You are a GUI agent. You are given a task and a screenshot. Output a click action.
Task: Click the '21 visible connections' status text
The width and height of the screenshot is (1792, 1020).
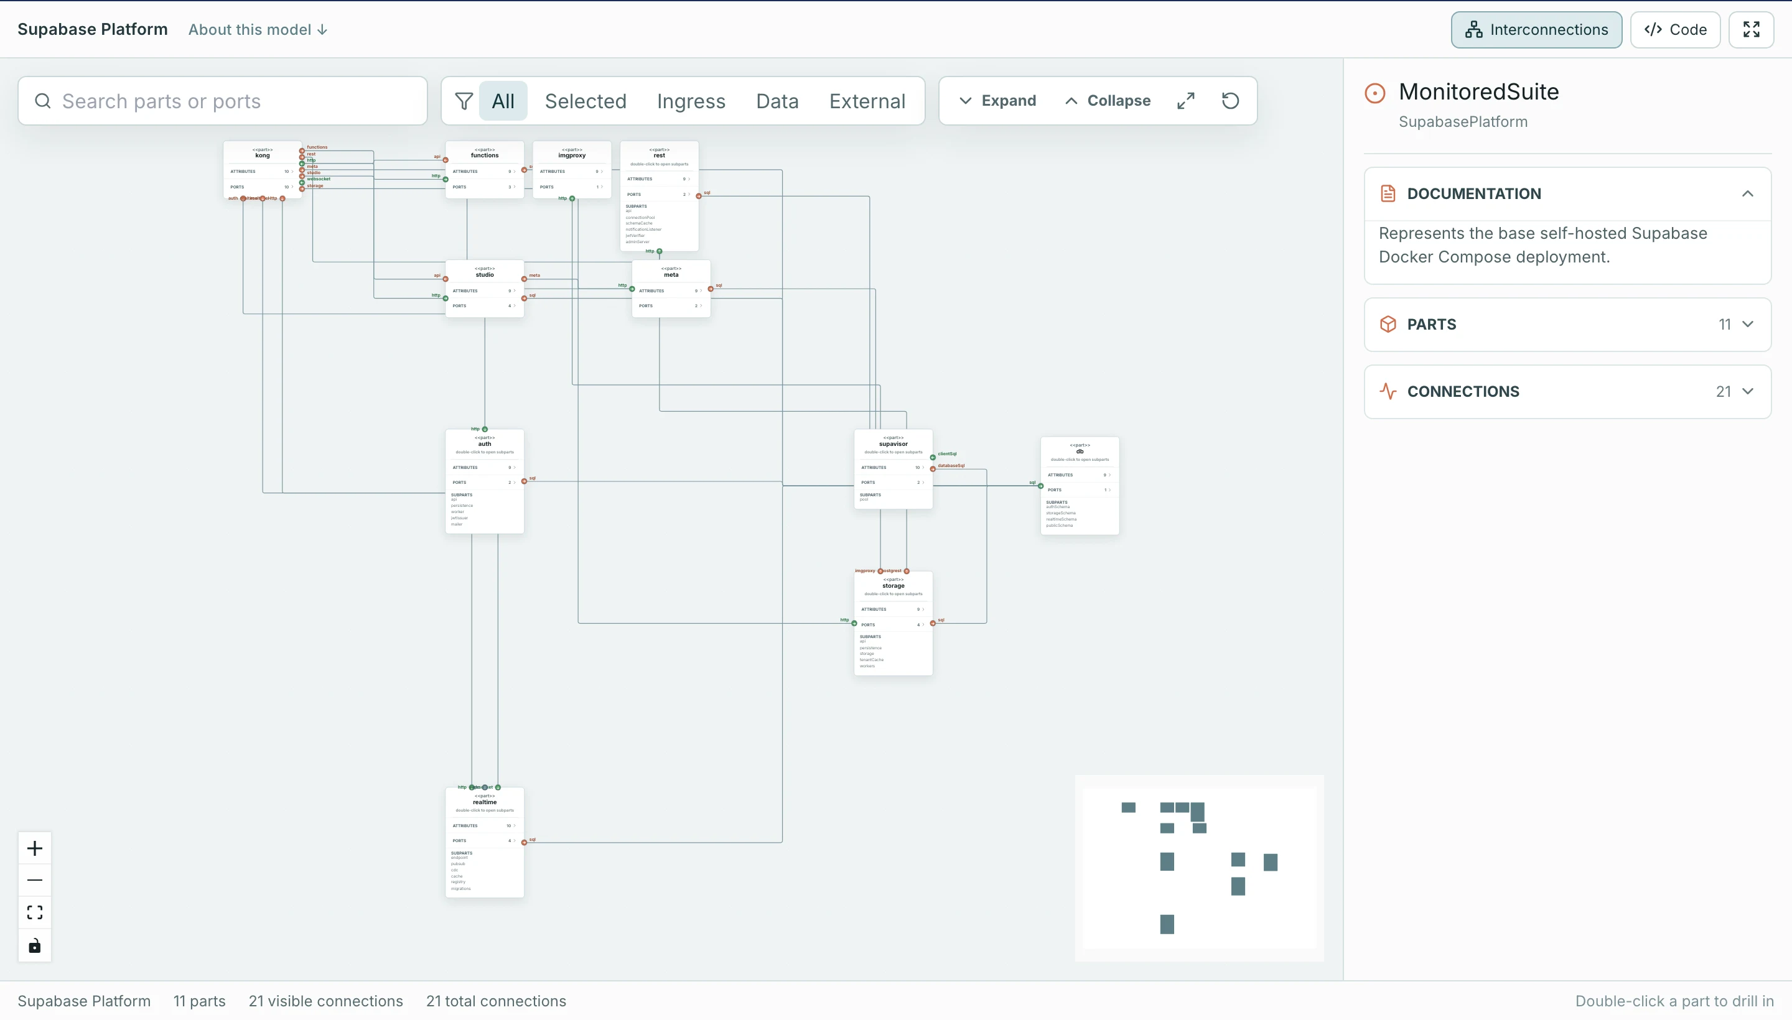point(325,1001)
